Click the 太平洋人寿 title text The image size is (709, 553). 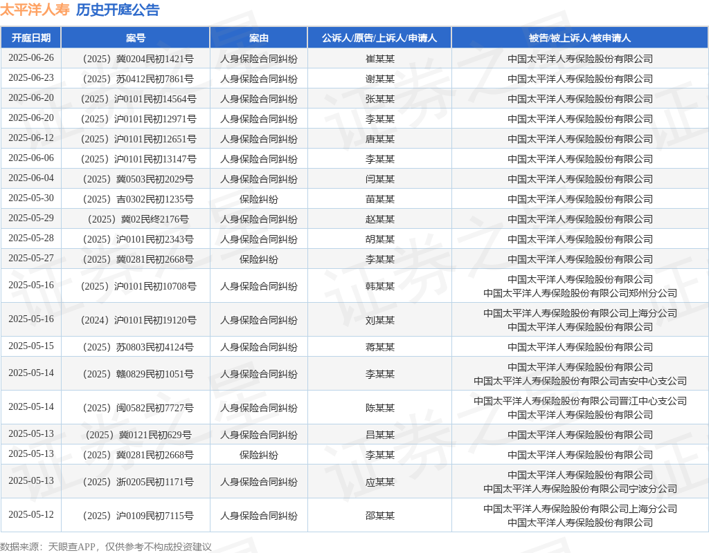pyautogui.click(x=35, y=10)
